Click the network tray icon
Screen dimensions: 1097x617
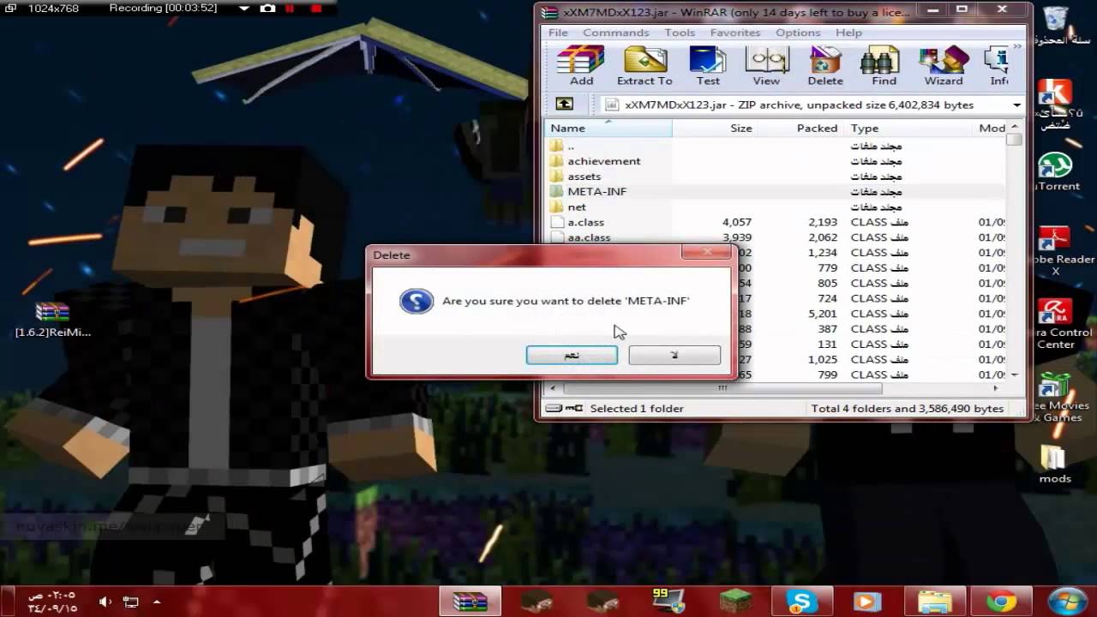[x=131, y=602]
